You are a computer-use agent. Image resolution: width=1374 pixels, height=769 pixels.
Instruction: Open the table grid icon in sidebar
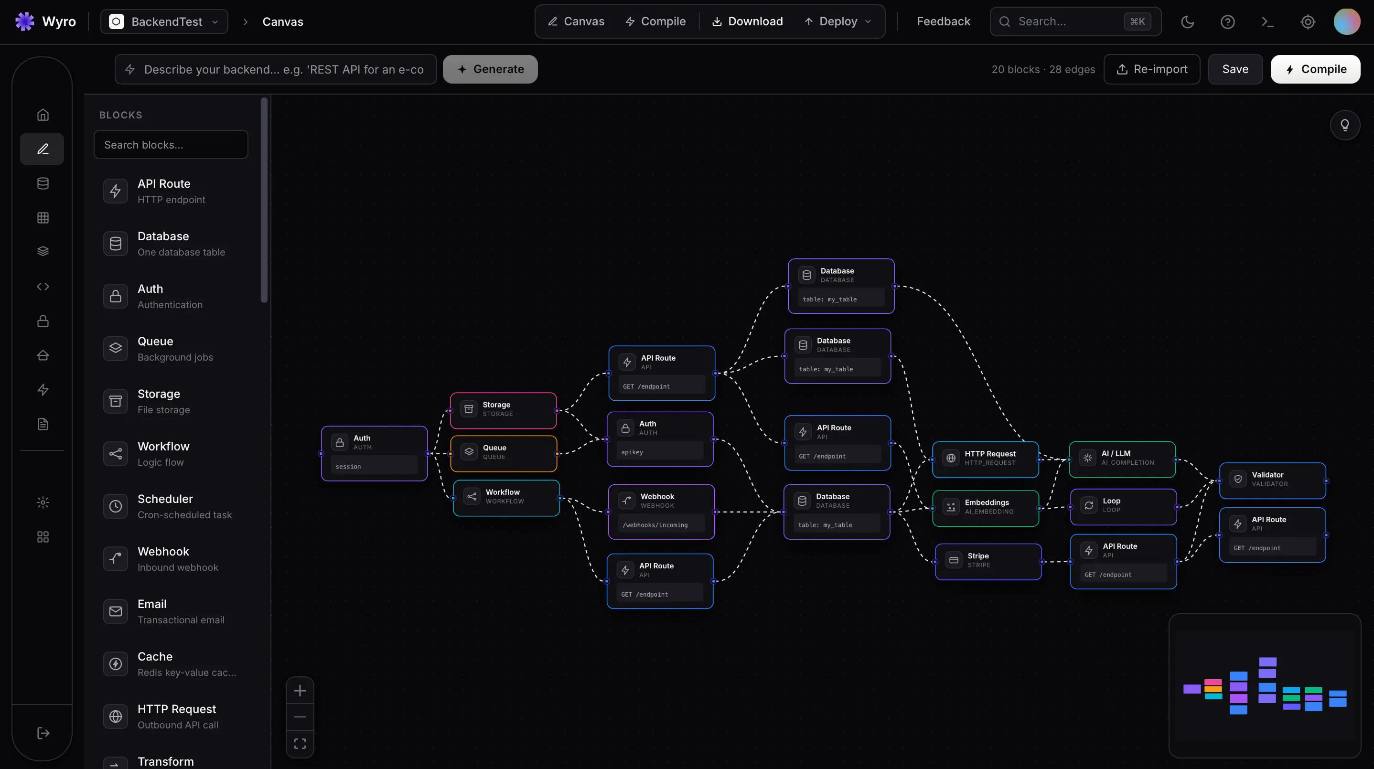(x=43, y=218)
